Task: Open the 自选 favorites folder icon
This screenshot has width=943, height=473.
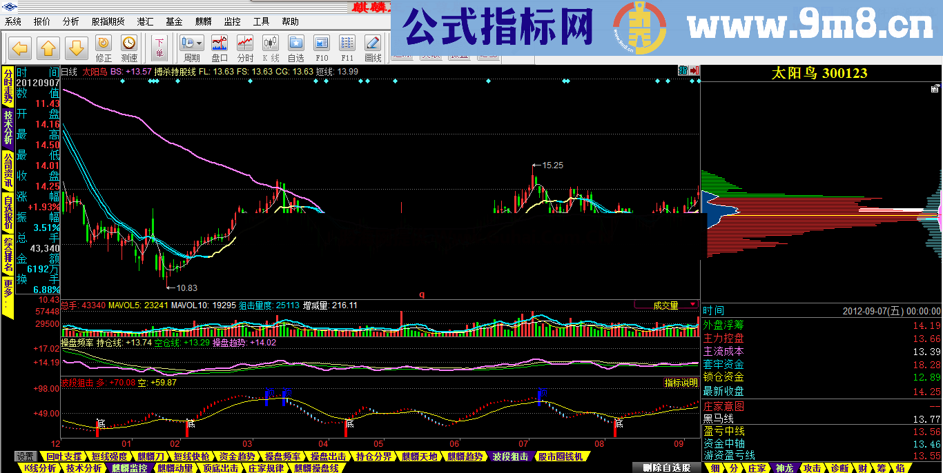Action: coord(295,48)
